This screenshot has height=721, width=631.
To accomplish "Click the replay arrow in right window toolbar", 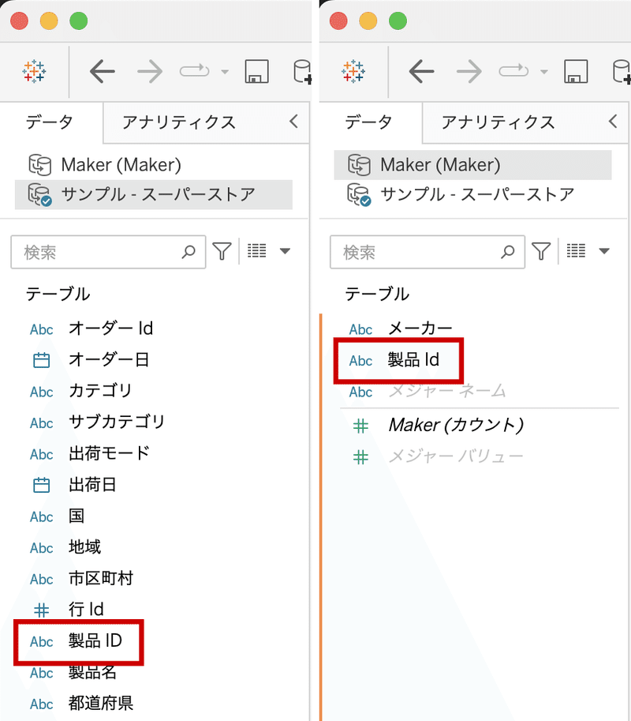I will (x=513, y=71).
